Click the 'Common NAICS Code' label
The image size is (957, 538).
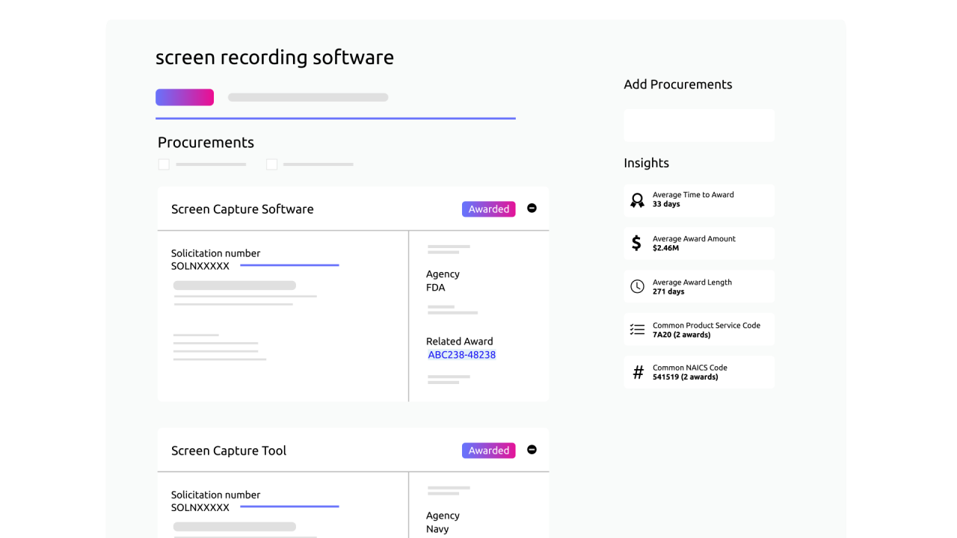(x=690, y=368)
